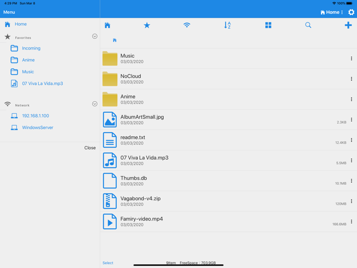
Task: Close the sidebar menu
Action: pyautogui.click(x=90, y=148)
